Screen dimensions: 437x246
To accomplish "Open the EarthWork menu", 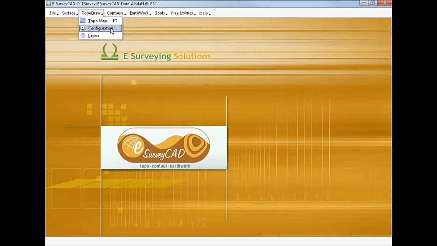I will [140, 13].
